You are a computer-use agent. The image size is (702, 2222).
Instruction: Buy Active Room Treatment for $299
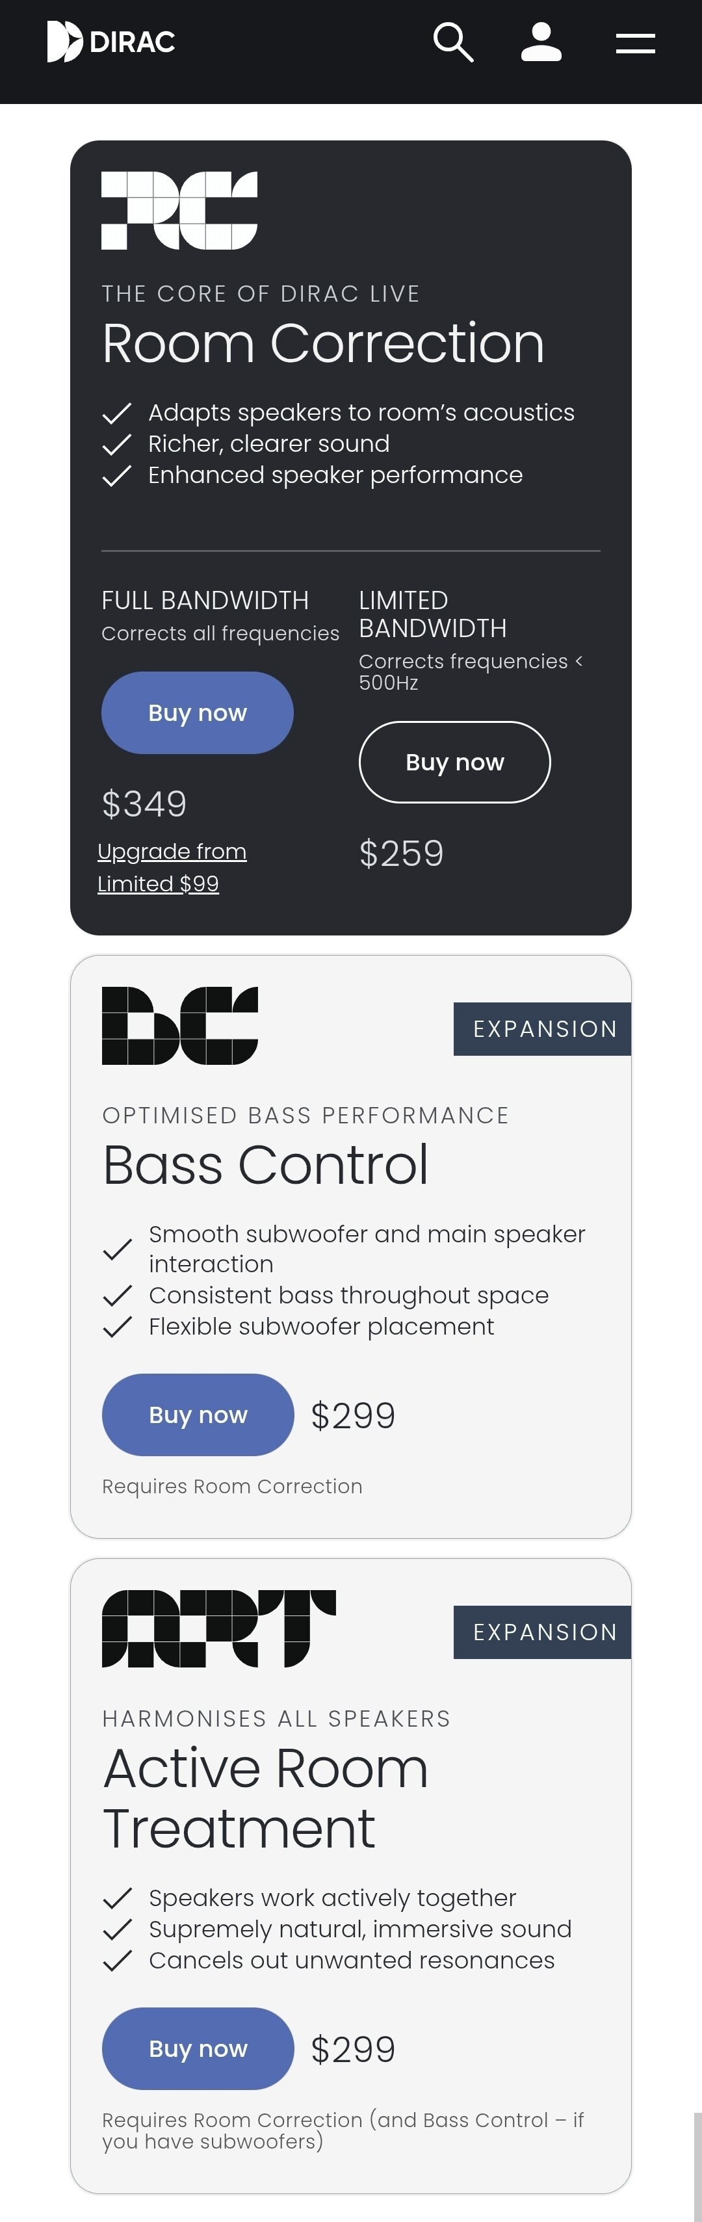pos(198,2048)
